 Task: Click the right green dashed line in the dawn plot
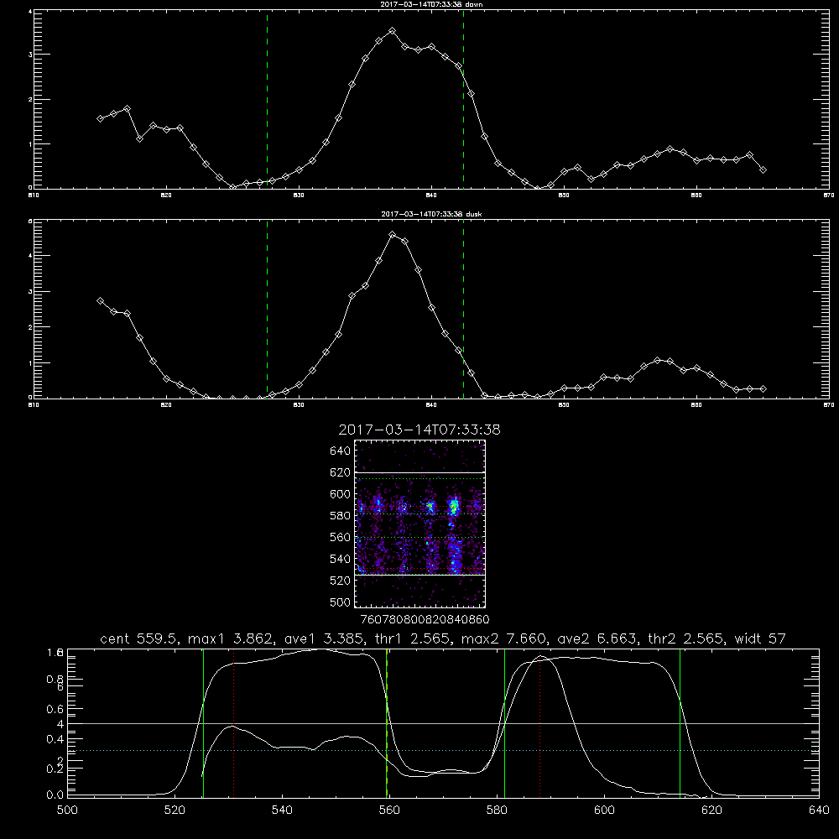click(463, 100)
